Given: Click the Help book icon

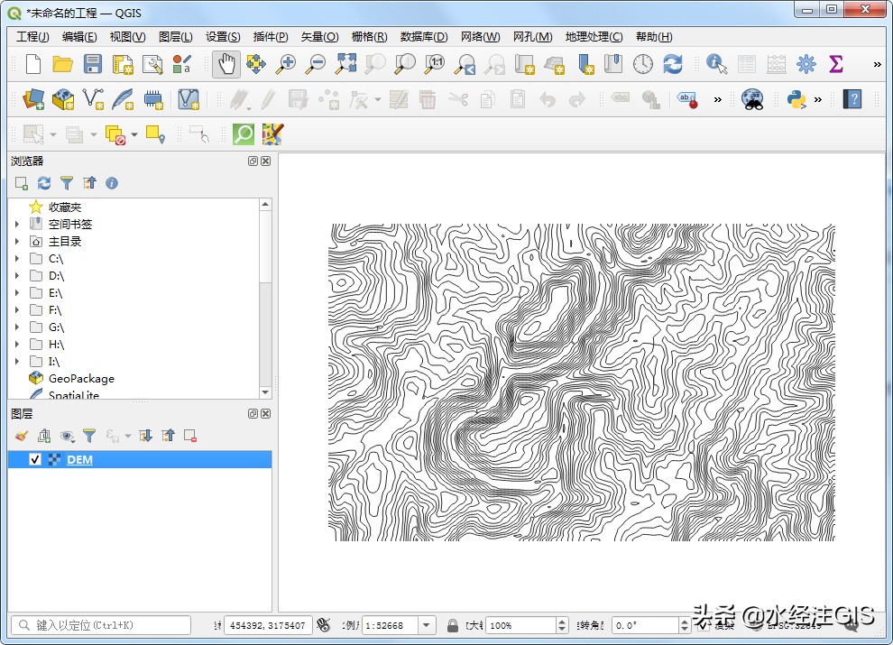Looking at the screenshot, I should pos(852,99).
